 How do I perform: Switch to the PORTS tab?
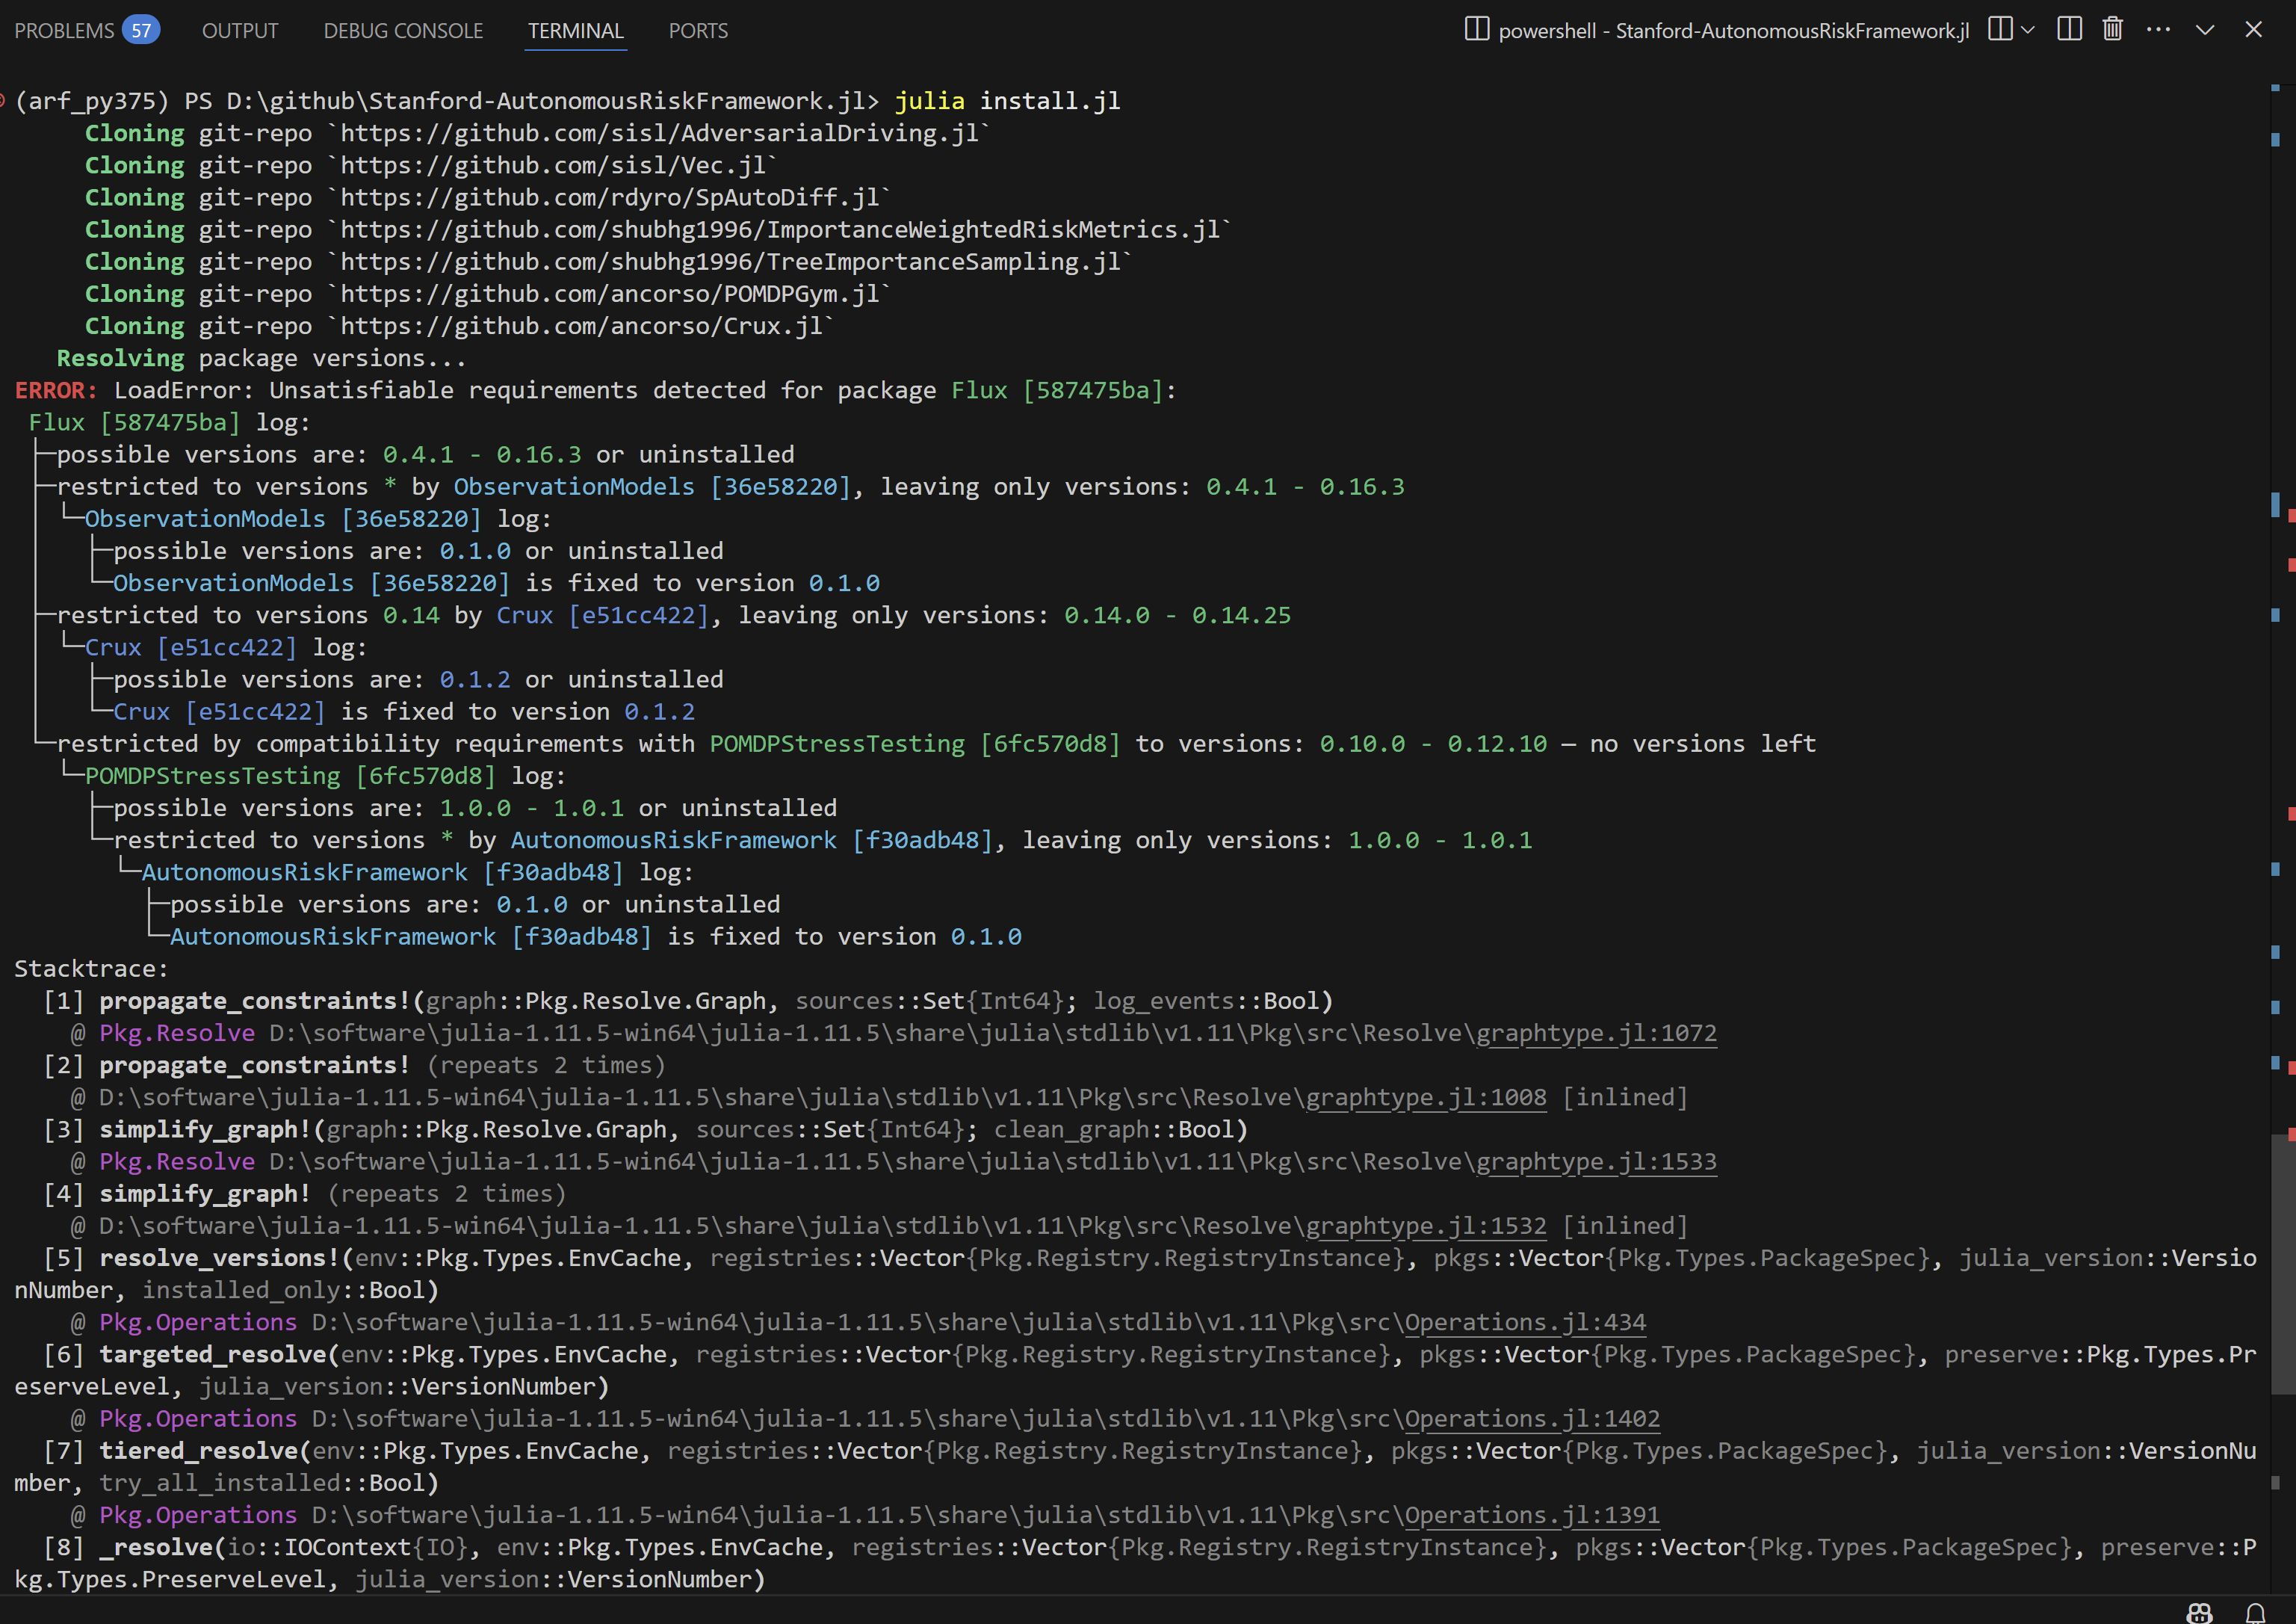pos(698,31)
